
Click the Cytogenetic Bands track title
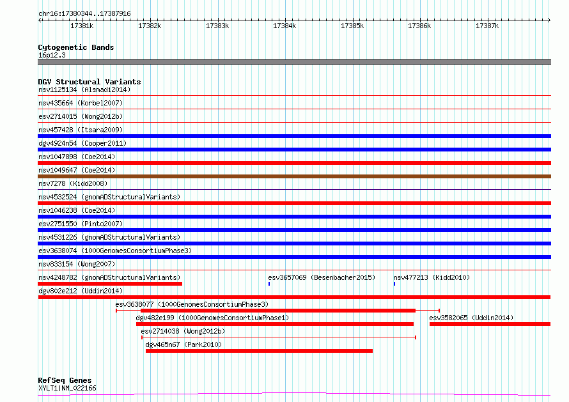[x=76, y=47]
